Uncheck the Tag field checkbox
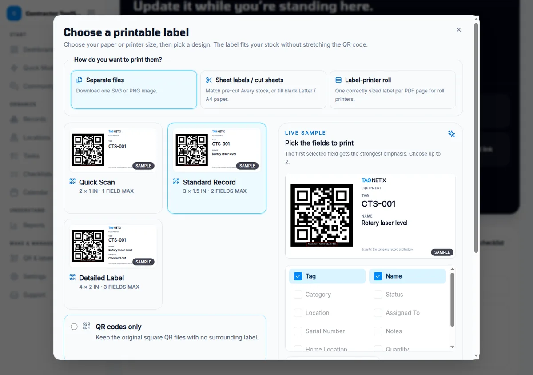The image size is (533, 375). pyautogui.click(x=298, y=276)
